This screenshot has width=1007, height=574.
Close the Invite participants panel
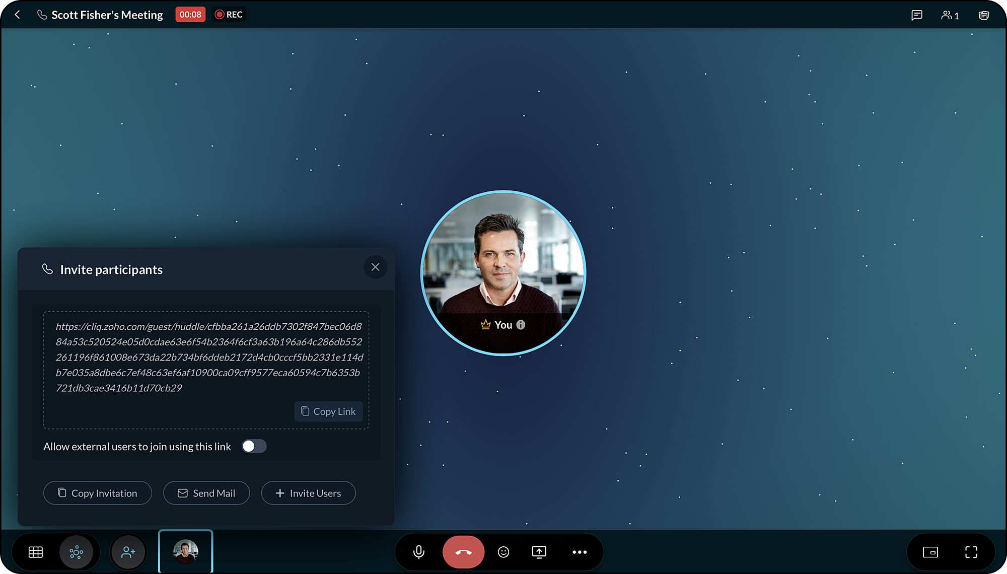tap(375, 267)
